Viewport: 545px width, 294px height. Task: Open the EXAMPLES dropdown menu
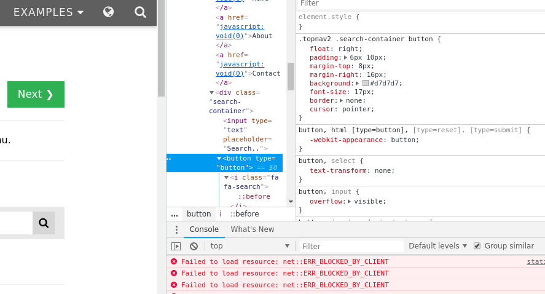point(48,12)
